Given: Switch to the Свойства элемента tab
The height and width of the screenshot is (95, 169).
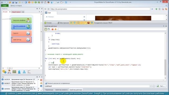Looking at the screenshot, I should tap(61, 90).
